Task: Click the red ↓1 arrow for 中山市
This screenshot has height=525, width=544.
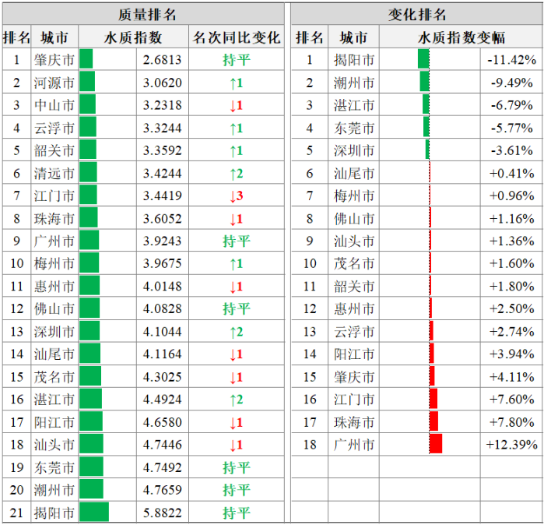Action: pos(236,105)
